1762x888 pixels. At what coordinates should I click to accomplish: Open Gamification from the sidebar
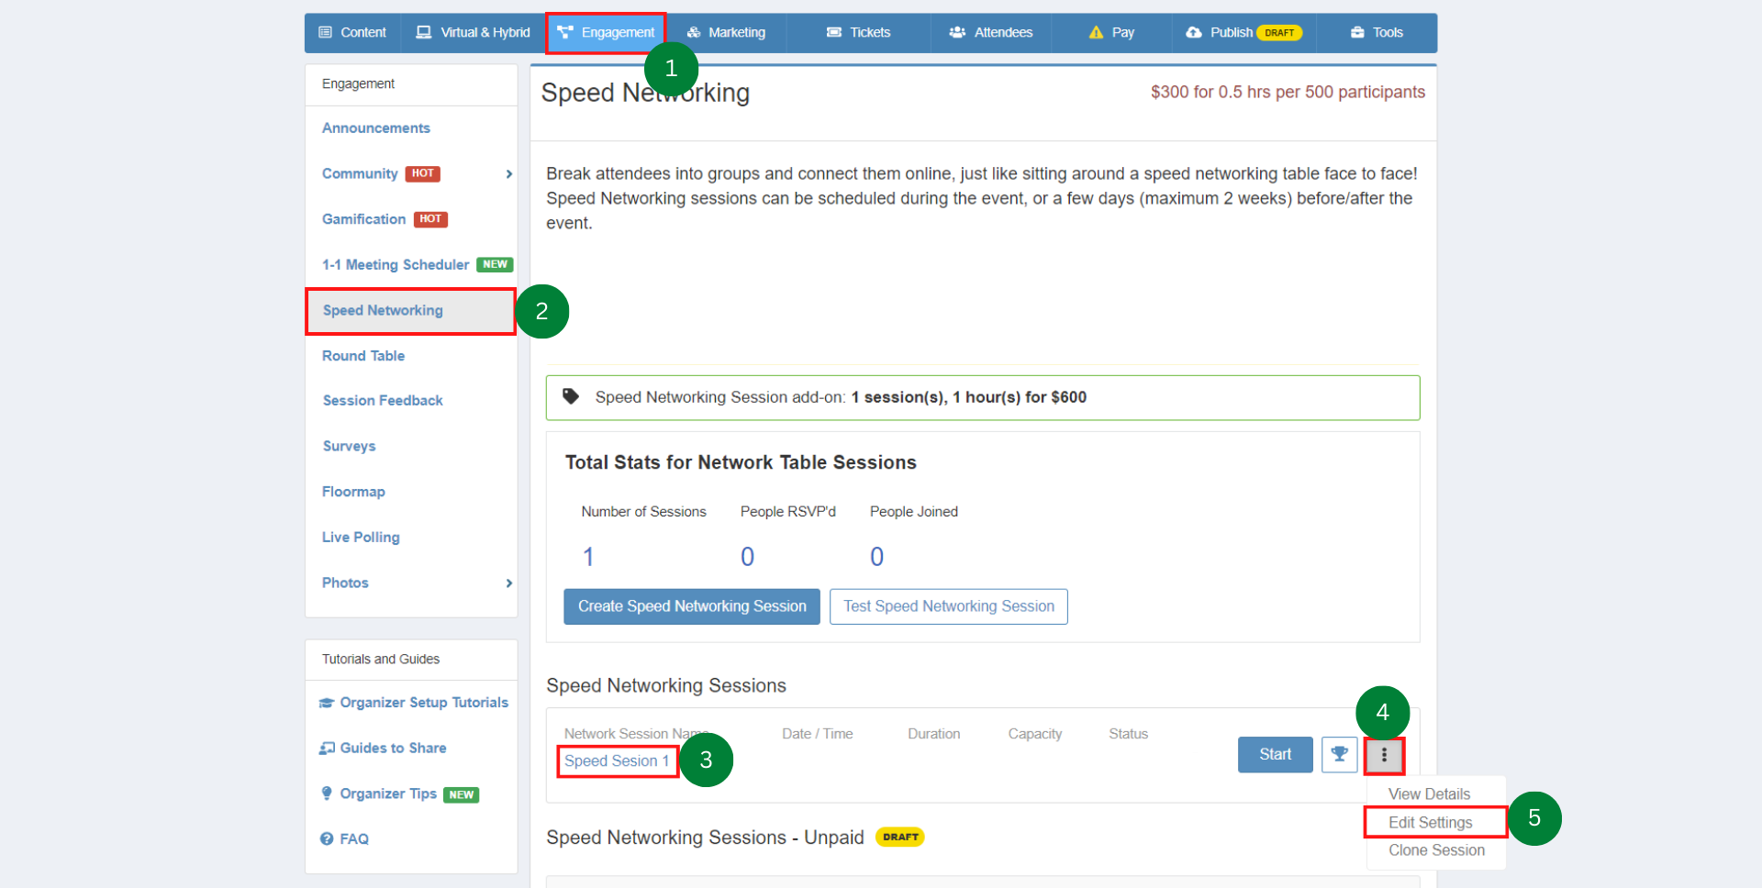point(363,219)
